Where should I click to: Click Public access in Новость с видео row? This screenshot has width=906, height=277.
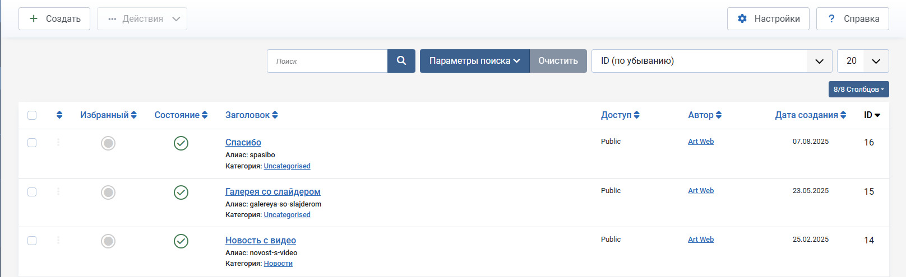[x=611, y=240]
